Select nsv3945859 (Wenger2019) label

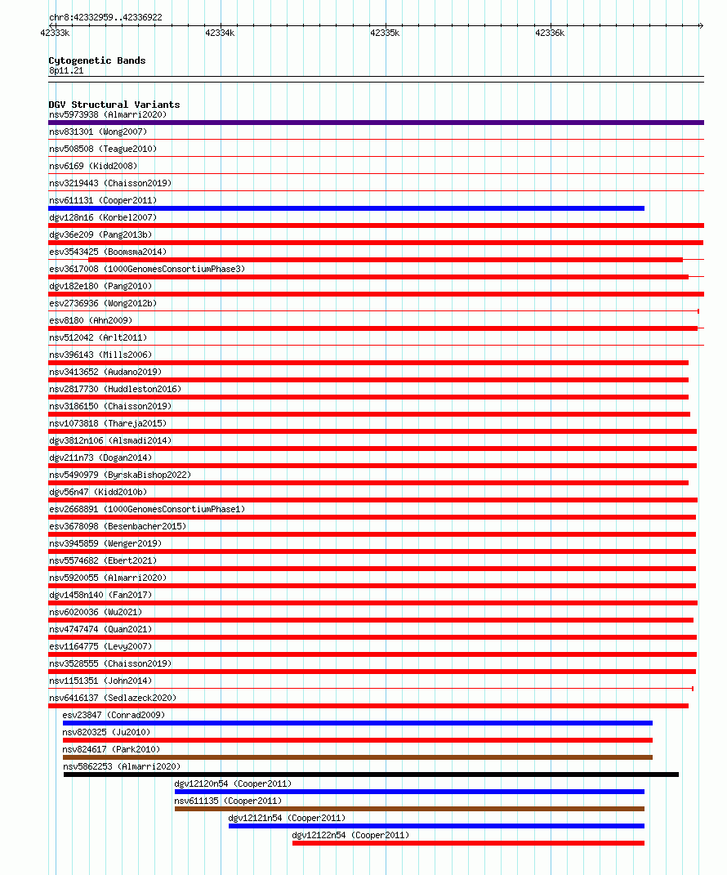point(105,543)
